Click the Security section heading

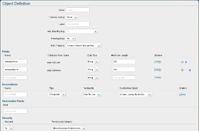tap(7, 118)
